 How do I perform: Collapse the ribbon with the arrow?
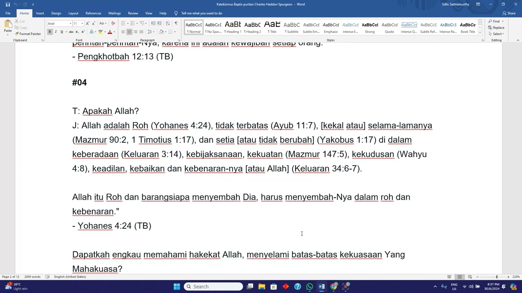click(x=518, y=40)
